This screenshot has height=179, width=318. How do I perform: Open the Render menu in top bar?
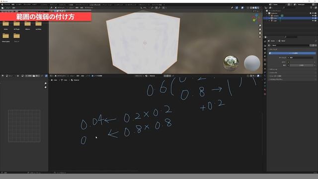(x=19, y=4)
